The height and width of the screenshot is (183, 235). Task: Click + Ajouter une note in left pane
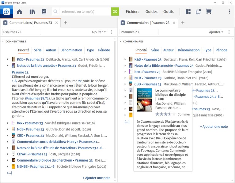point(97,178)
